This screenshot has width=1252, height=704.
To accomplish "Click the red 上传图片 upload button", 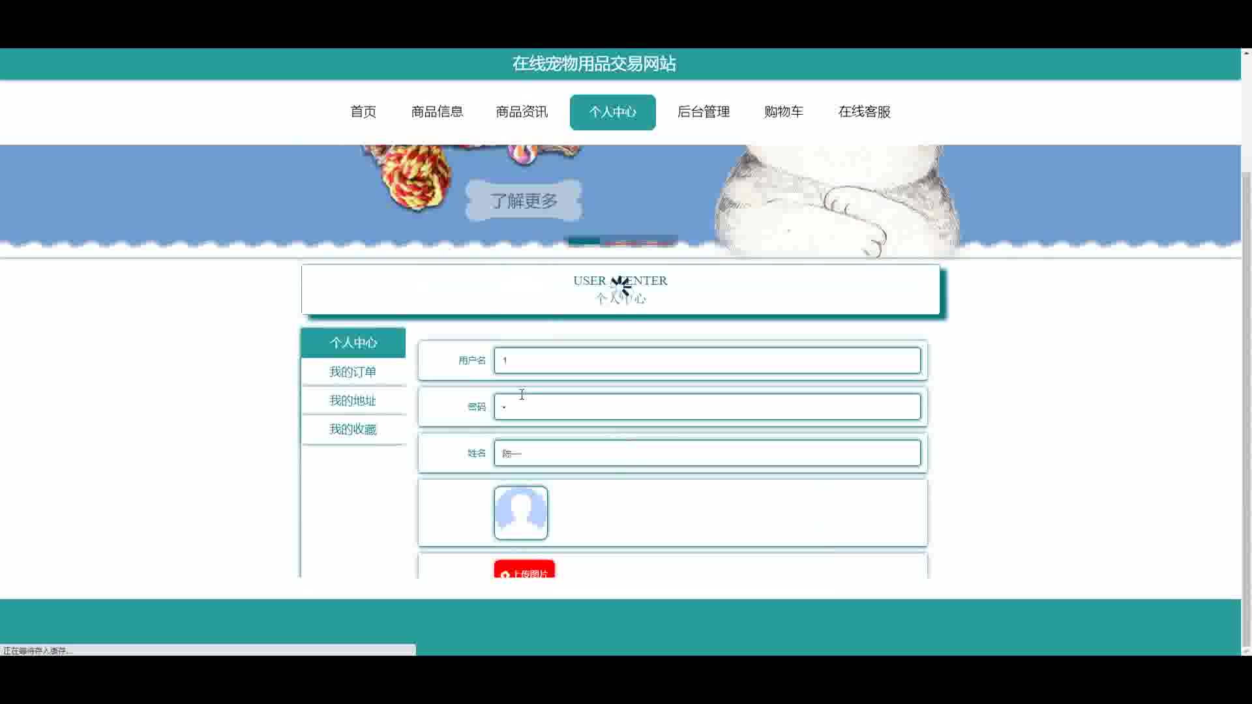I will coord(524,570).
